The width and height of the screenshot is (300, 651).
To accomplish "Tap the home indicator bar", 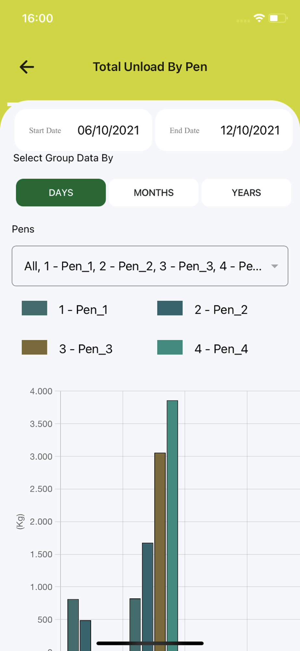I will click(x=150, y=643).
